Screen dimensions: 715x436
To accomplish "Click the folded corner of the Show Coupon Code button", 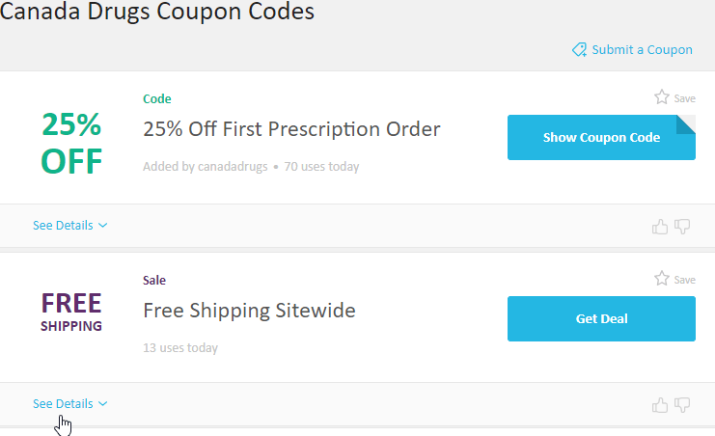I will [x=686, y=124].
